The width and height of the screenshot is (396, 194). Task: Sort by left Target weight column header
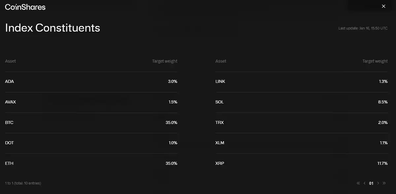[165, 61]
